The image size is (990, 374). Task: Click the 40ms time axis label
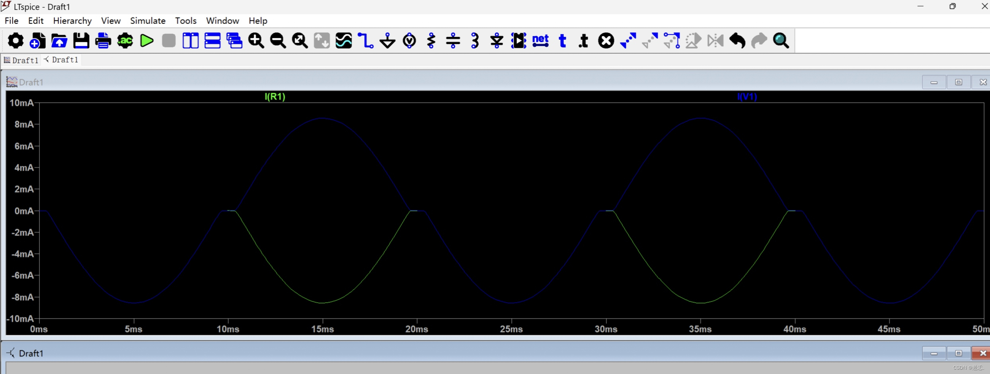(x=795, y=329)
